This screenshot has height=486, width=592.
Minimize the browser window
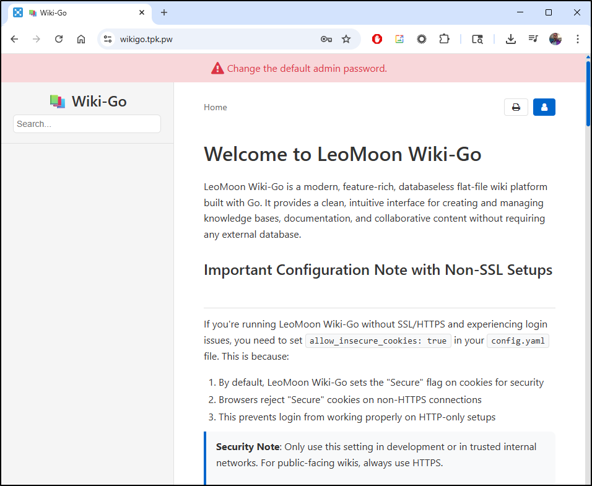(x=520, y=12)
